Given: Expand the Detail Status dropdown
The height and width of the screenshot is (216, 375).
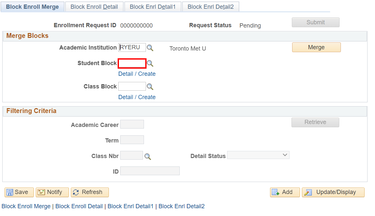Looking at the screenshot, I should tap(258, 155).
